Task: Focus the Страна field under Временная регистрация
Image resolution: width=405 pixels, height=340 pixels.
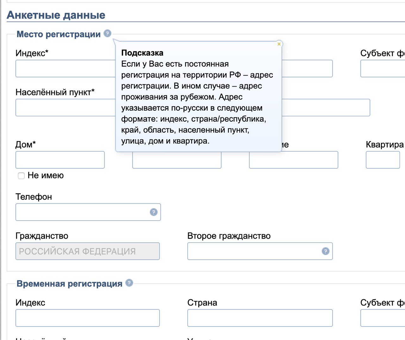Action: point(260,318)
